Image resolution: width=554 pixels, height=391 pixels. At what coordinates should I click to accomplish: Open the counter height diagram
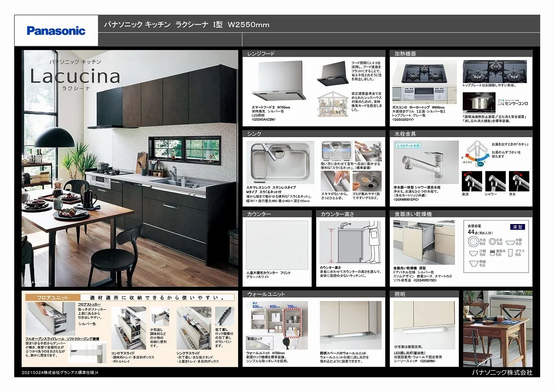tap(350, 242)
